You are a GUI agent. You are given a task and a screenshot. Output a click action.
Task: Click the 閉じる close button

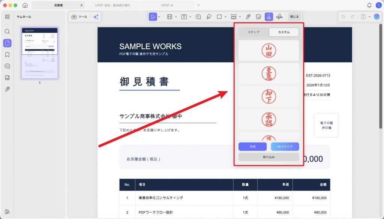[x=294, y=16]
